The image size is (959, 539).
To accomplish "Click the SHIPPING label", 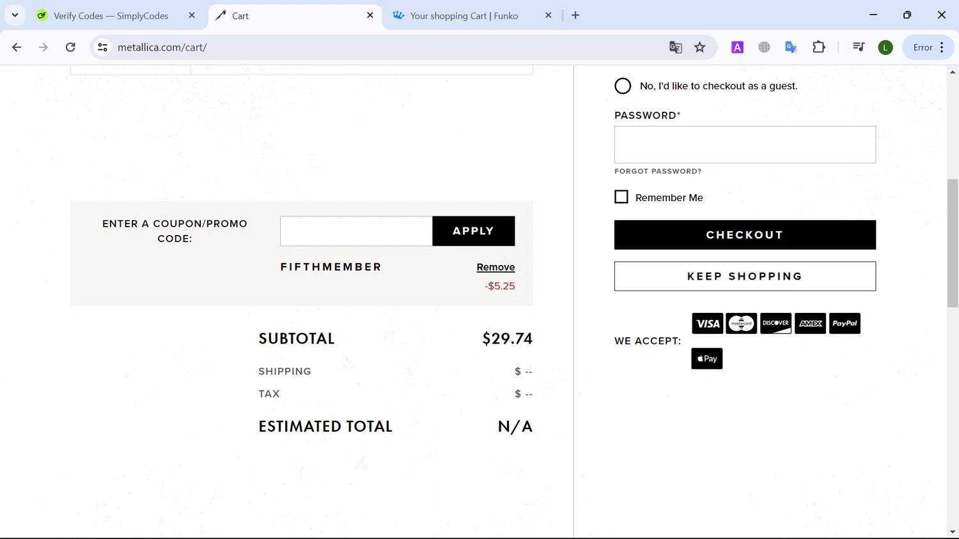I will [285, 372].
